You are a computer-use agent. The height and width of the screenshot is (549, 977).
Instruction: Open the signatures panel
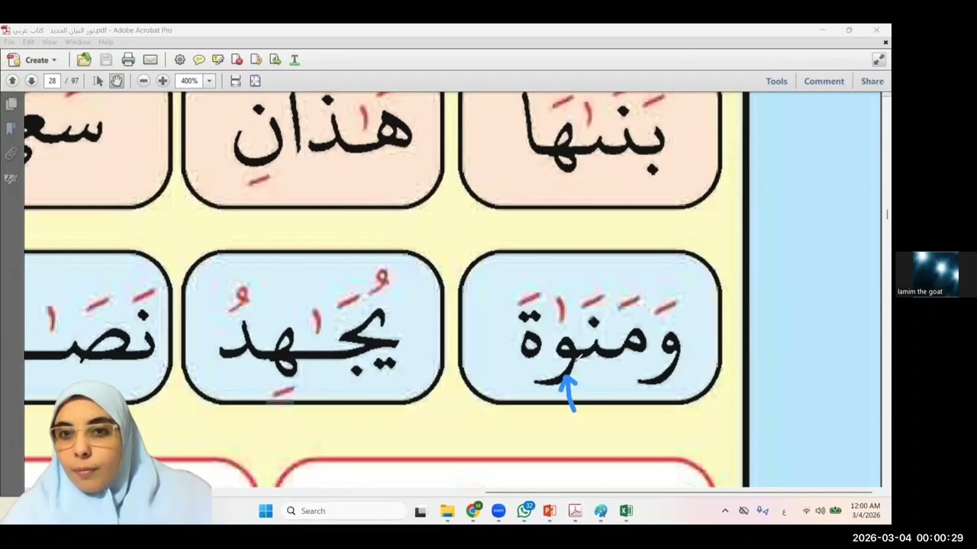[x=11, y=178]
